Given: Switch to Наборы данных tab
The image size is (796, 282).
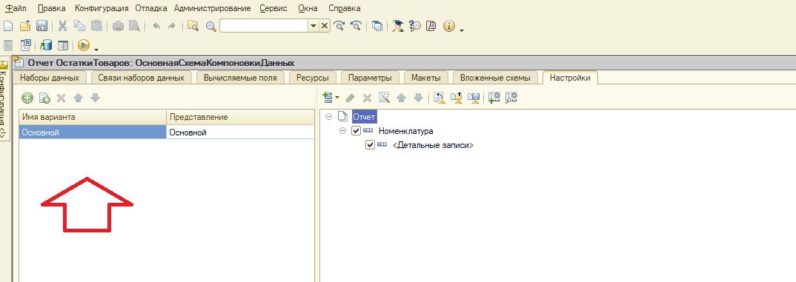Looking at the screenshot, I should point(50,78).
